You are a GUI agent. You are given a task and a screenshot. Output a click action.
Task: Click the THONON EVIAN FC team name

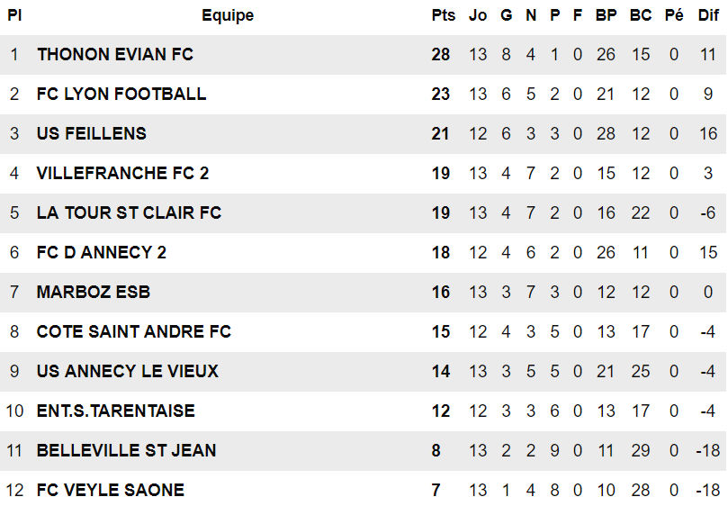click(115, 54)
